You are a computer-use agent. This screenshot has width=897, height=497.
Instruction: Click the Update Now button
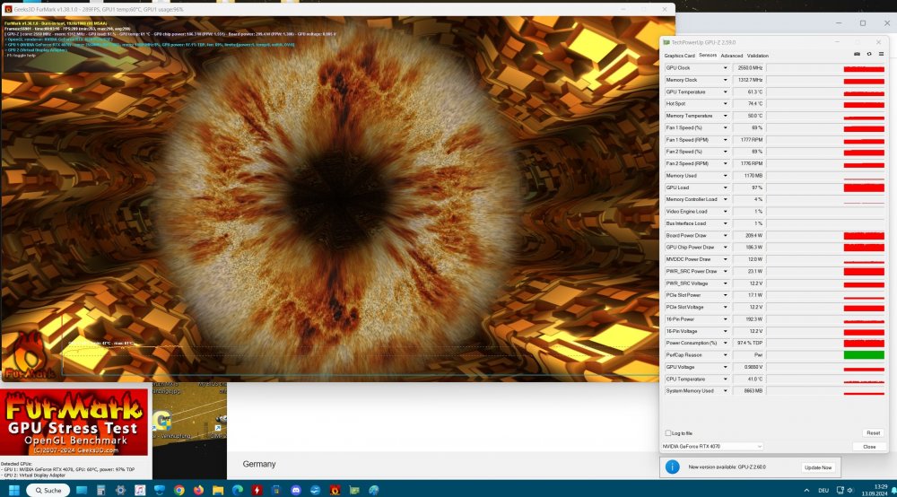pos(818,467)
